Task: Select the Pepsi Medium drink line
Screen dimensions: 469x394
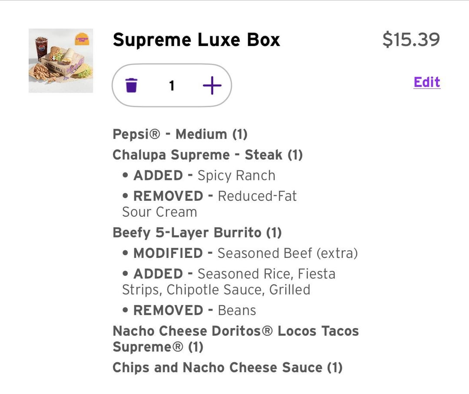Action: click(180, 134)
